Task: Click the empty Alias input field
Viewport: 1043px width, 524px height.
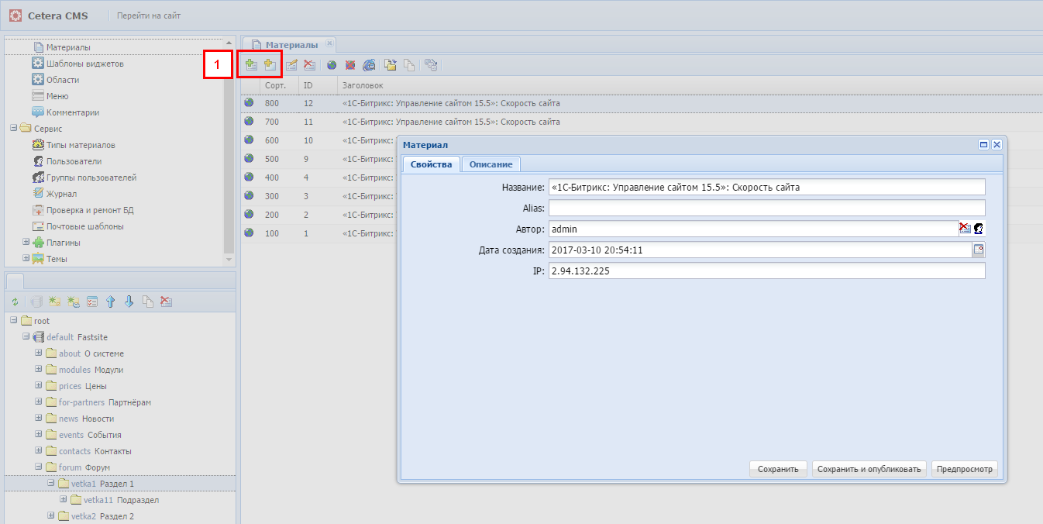Action: 767,208
